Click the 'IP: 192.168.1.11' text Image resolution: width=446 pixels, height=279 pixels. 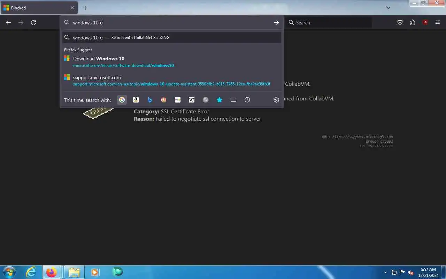(x=376, y=146)
